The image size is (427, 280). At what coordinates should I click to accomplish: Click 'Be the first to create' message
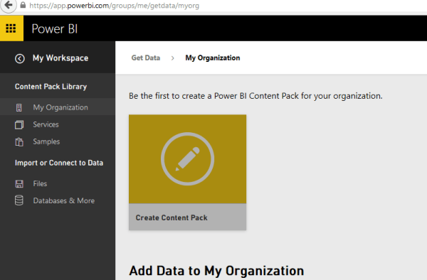[x=255, y=96]
